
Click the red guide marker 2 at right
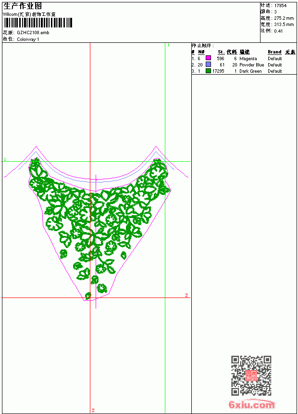[x=186, y=295]
